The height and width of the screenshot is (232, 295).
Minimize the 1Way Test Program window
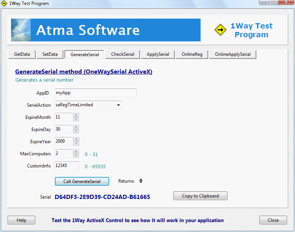264,2
